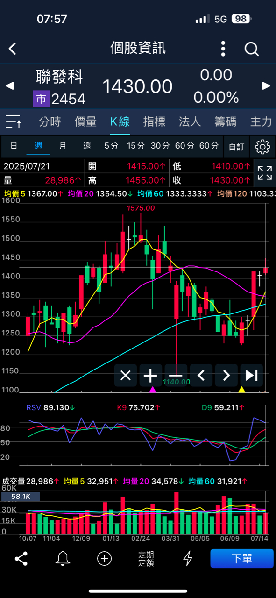
Task: Zoom in chart with plus button
Action: coord(150,376)
